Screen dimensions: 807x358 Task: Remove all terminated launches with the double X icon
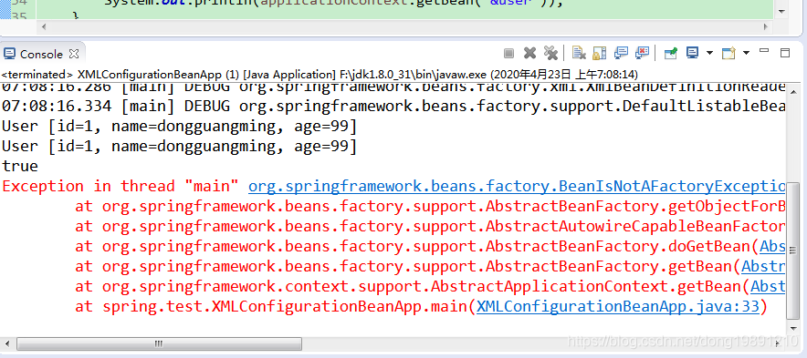pyautogui.click(x=550, y=53)
